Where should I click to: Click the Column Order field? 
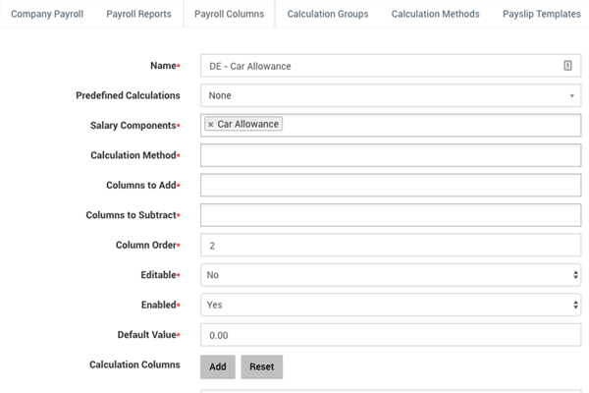point(391,246)
